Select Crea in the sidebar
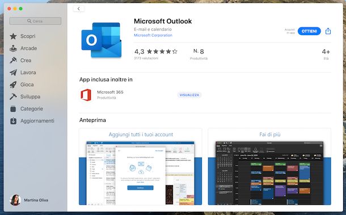This screenshot has width=346, height=215. pos(26,60)
